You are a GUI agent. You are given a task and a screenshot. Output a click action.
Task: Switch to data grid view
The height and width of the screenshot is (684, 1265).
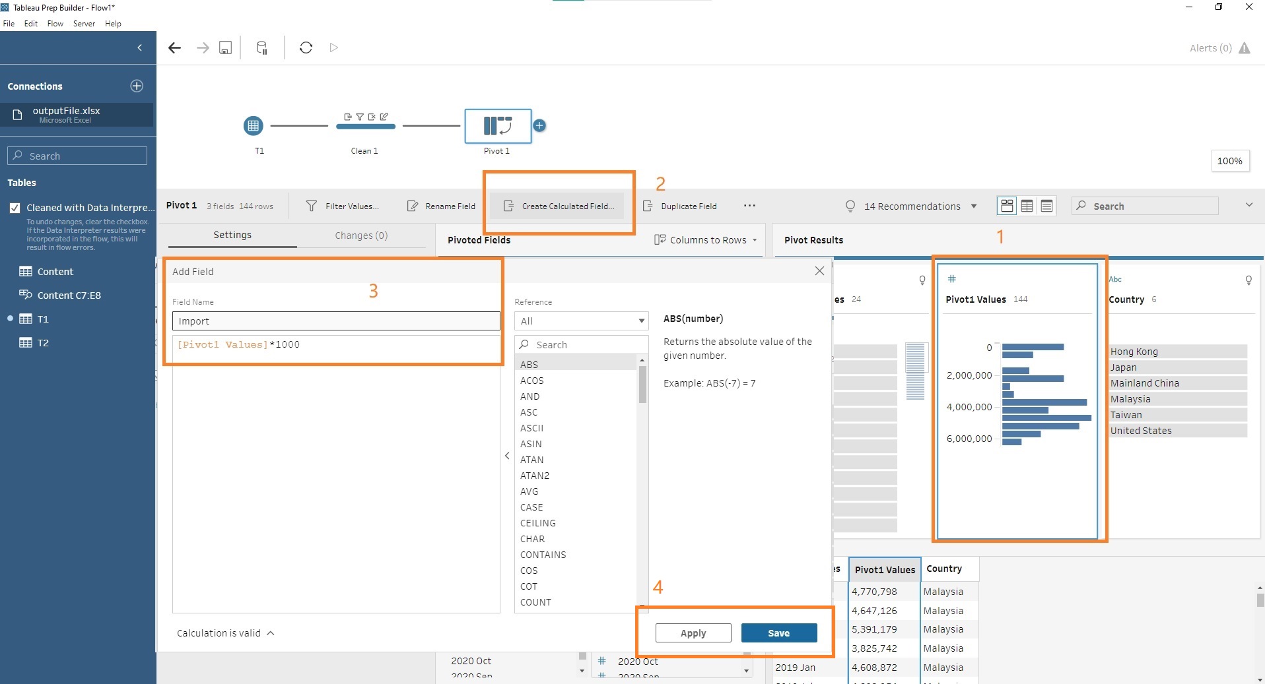tap(1027, 206)
